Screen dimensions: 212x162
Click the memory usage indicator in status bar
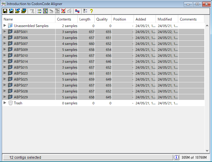pos(194,157)
